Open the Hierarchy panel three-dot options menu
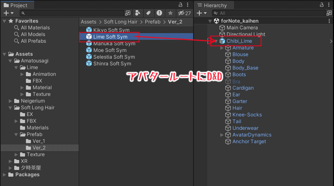334x186 pixels. 329,5
